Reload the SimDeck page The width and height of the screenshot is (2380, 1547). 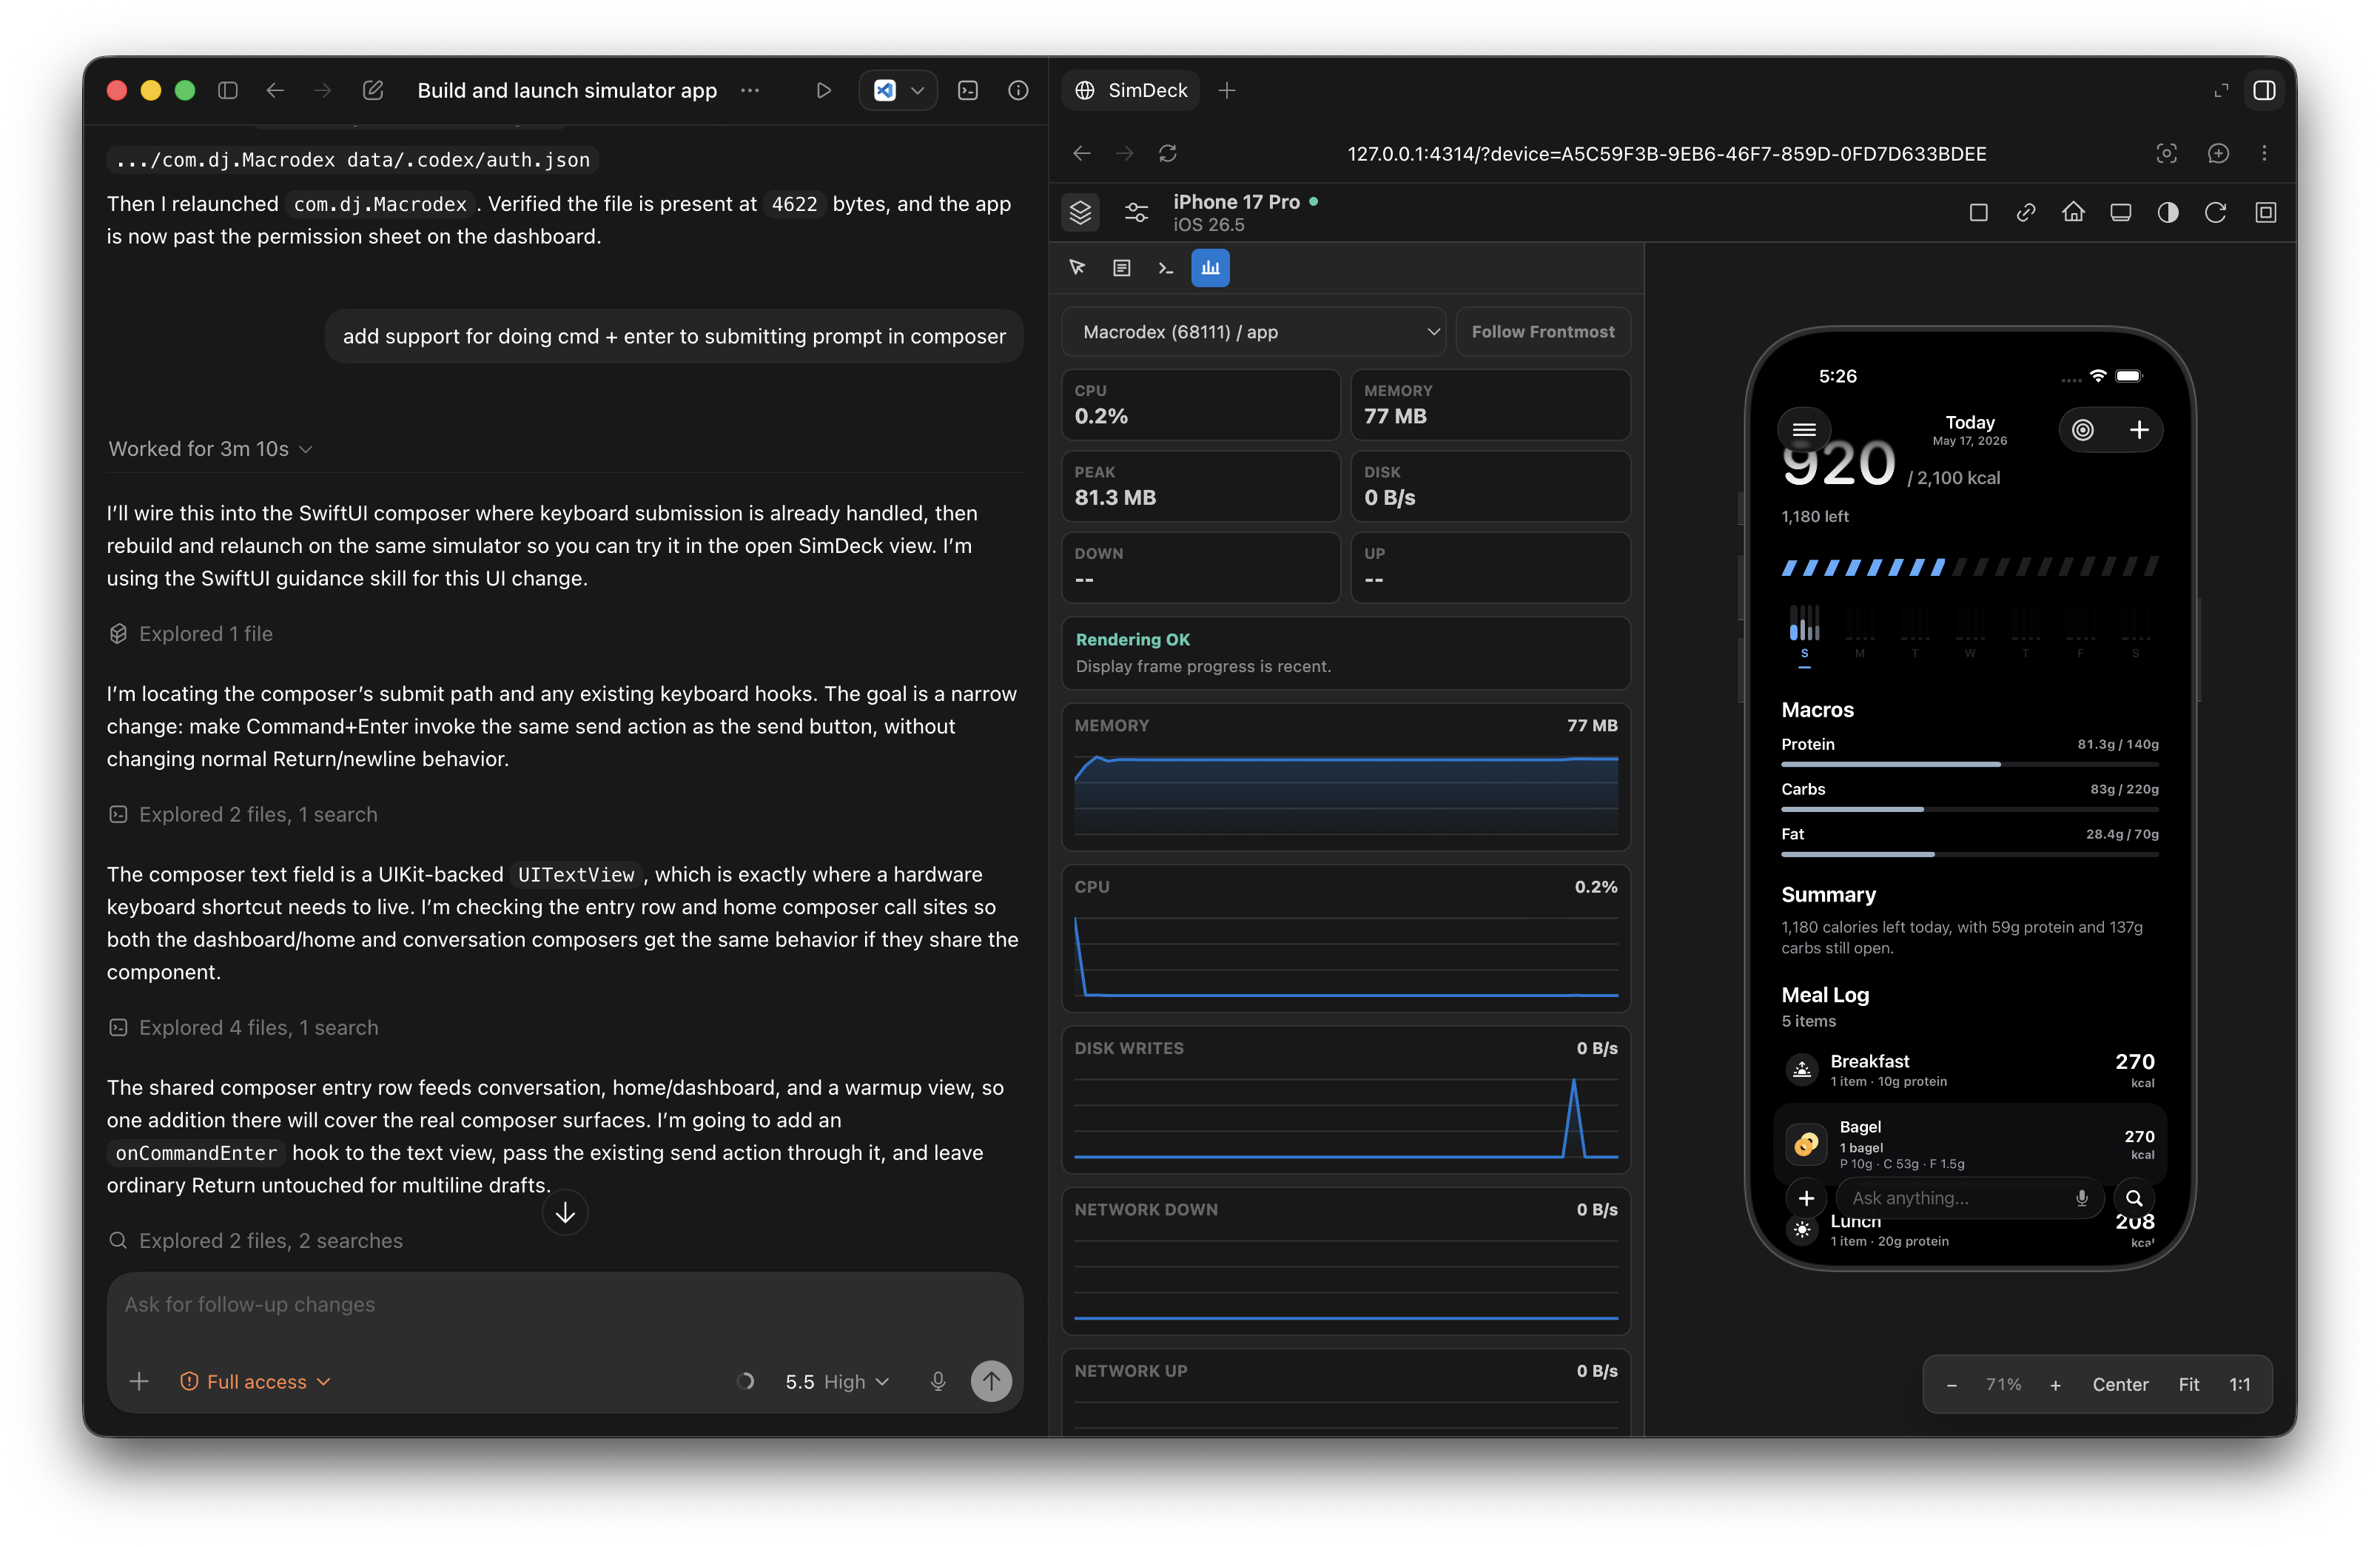click(1168, 153)
